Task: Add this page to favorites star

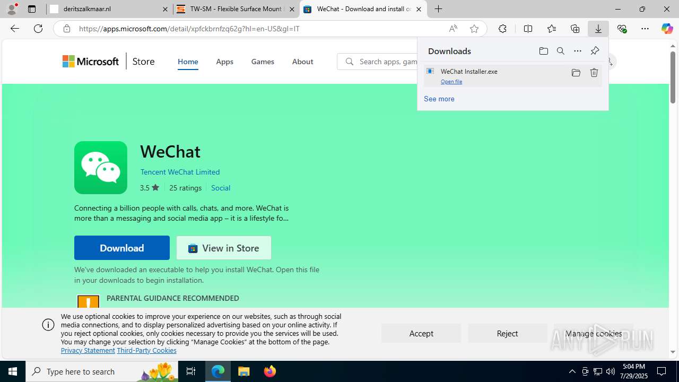Action: 474,29
